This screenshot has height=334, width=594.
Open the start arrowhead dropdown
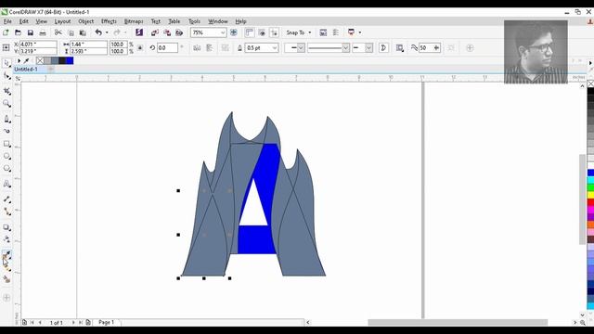coord(301,47)
